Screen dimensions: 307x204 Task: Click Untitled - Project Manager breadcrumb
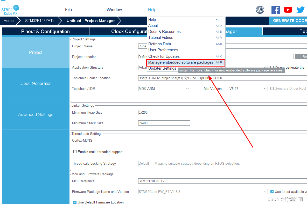(x=91, y=21)
